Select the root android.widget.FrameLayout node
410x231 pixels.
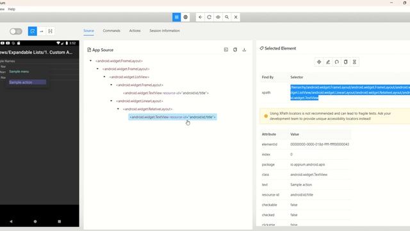[x=119, y=61]
